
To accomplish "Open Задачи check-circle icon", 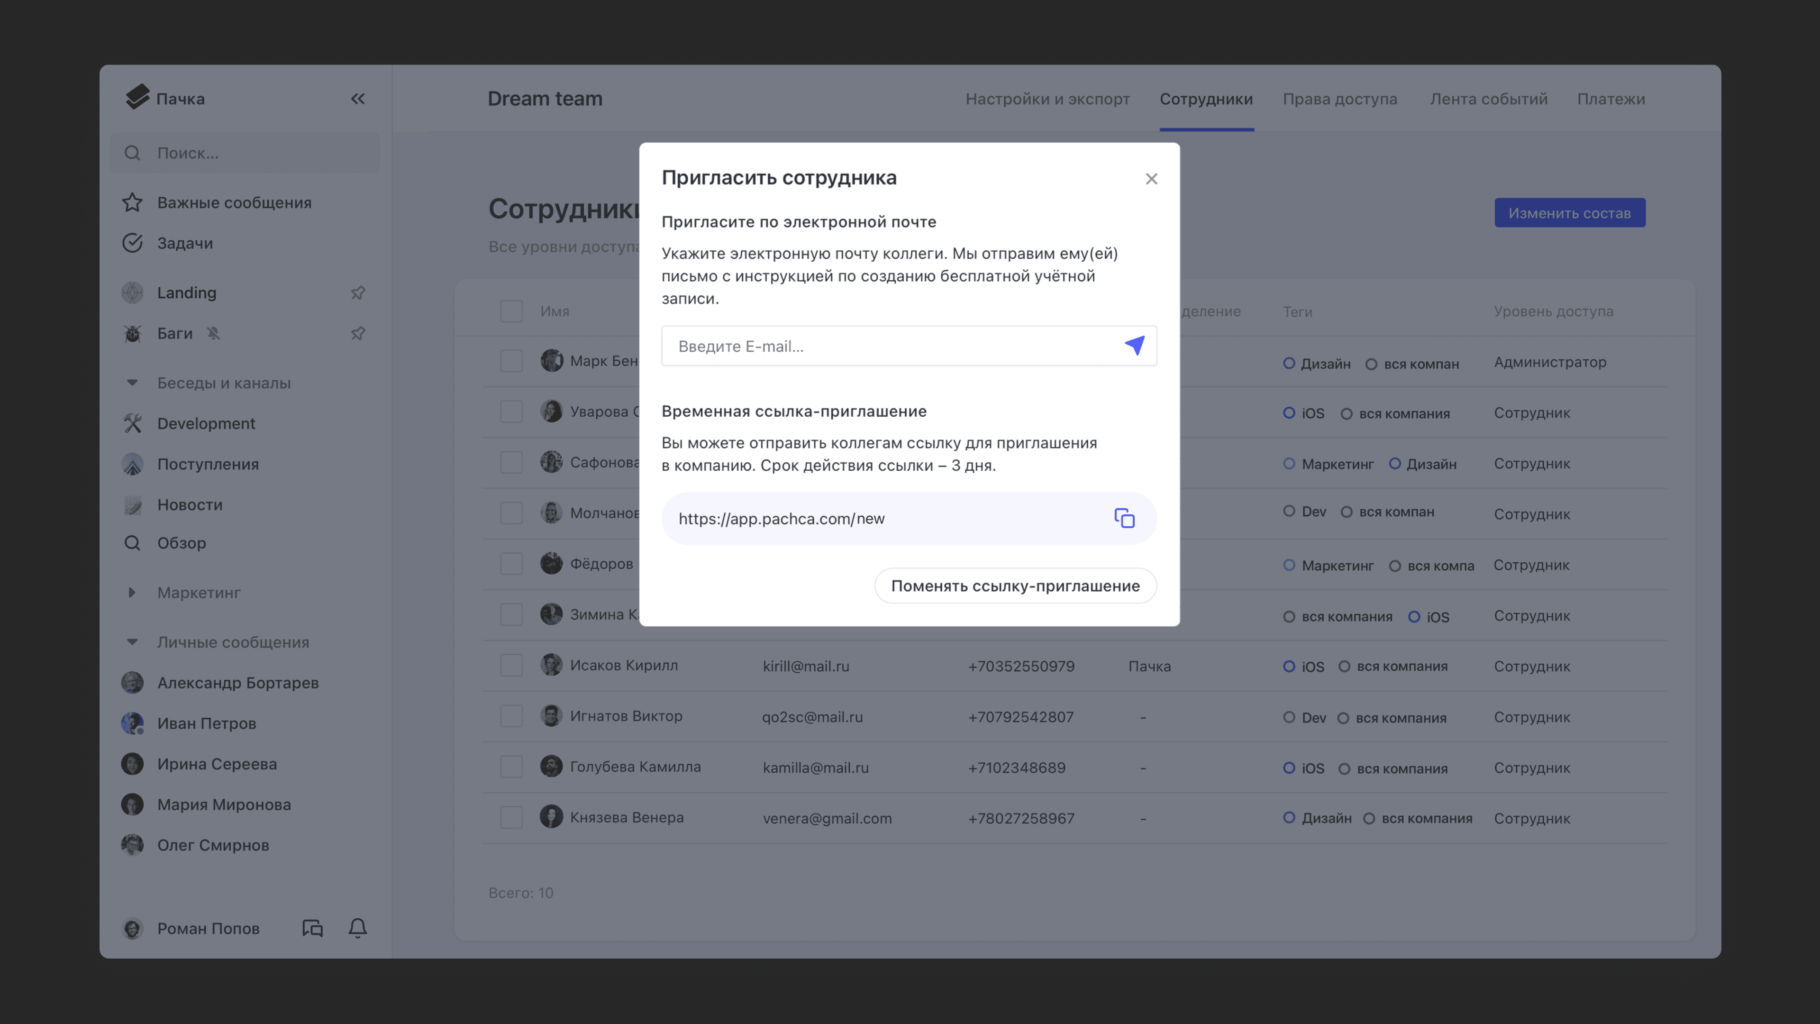I will 132,243.
